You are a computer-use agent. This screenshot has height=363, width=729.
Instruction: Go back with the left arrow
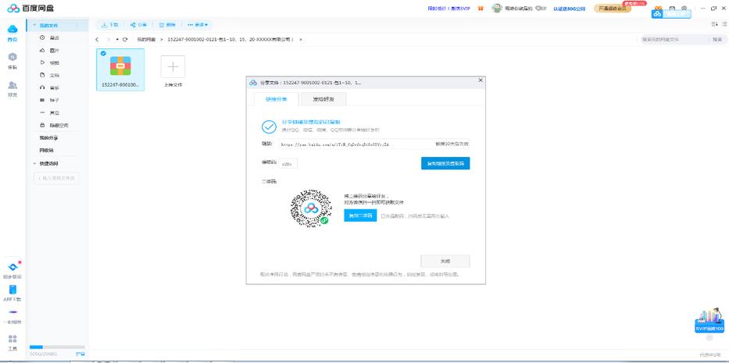click(97, 40)
